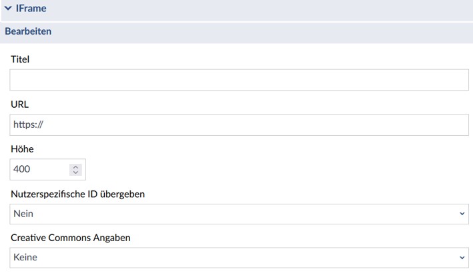
Task: Open dropdown showing the value Nein
Action: pos(233,214)
